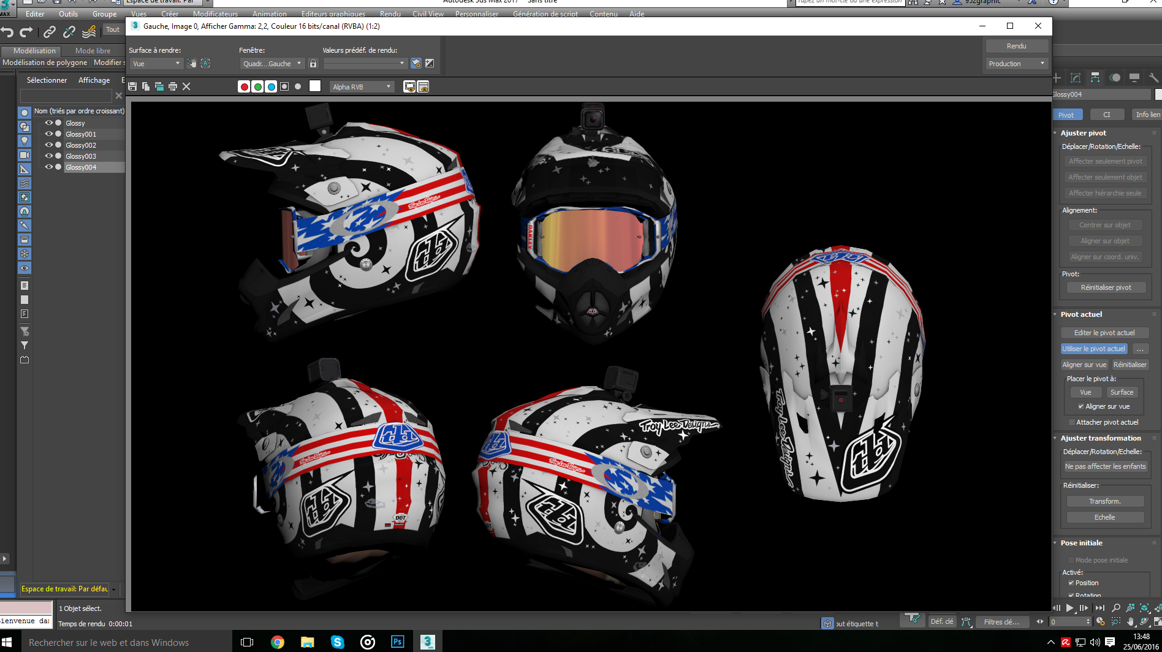Open Skype from the taskbar

337,642
